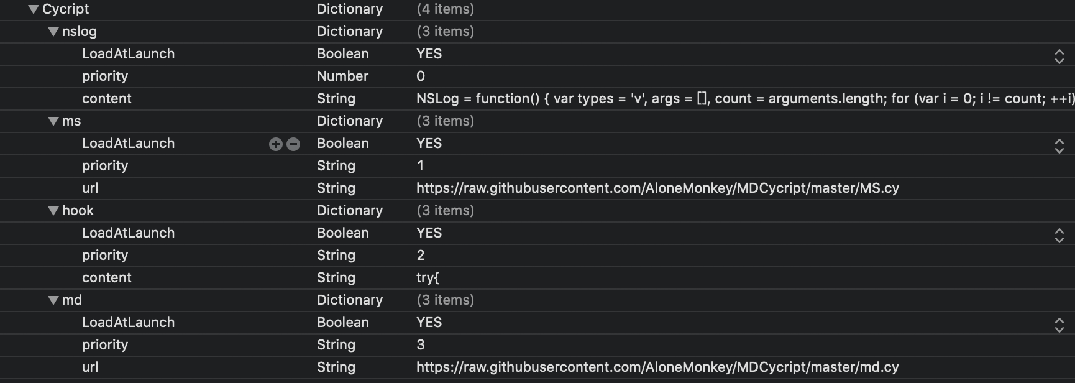Collapse the ms dictionary
The width and height of the screenshot is (1075, 383).
(x=53, y=121)
